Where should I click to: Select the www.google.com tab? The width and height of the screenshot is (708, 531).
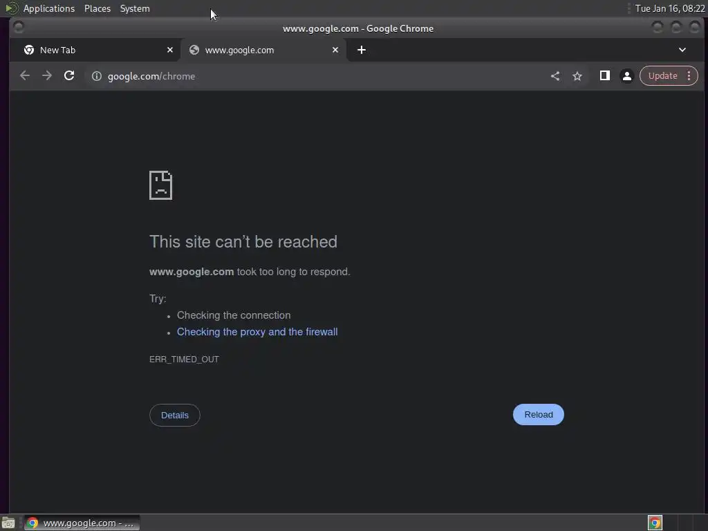tap(263, 50)
